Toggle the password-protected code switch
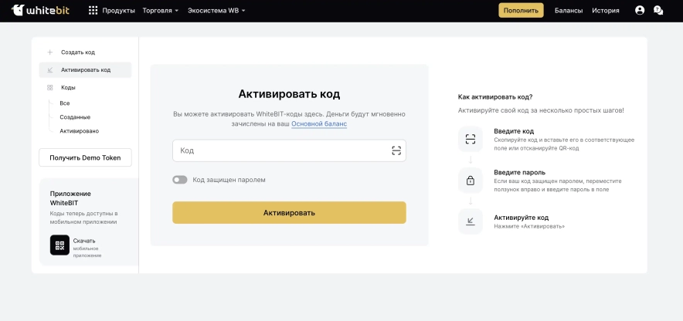The width and height of the screenshot is (683, 321). click(x=180, y=180)
